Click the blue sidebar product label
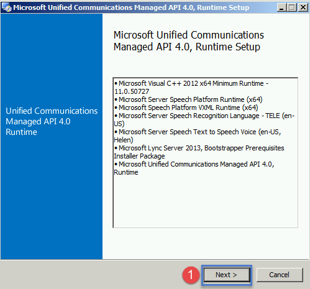This screenshot has height=289, width=310. point(52,121)
